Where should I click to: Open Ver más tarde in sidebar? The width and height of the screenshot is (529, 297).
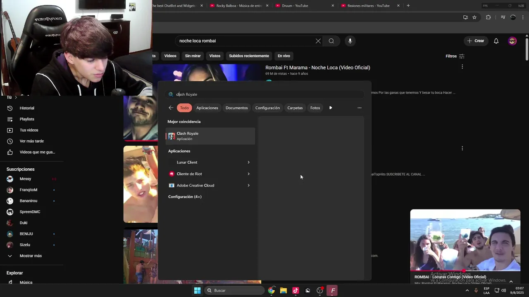point(31,141)
